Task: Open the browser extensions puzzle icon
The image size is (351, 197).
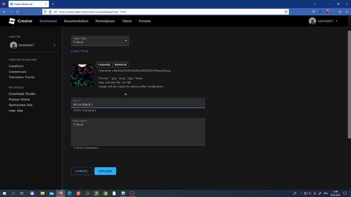Action: 340,11
